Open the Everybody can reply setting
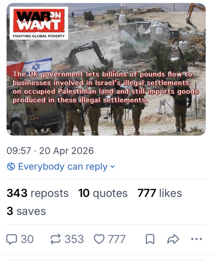 coord(61,166)
